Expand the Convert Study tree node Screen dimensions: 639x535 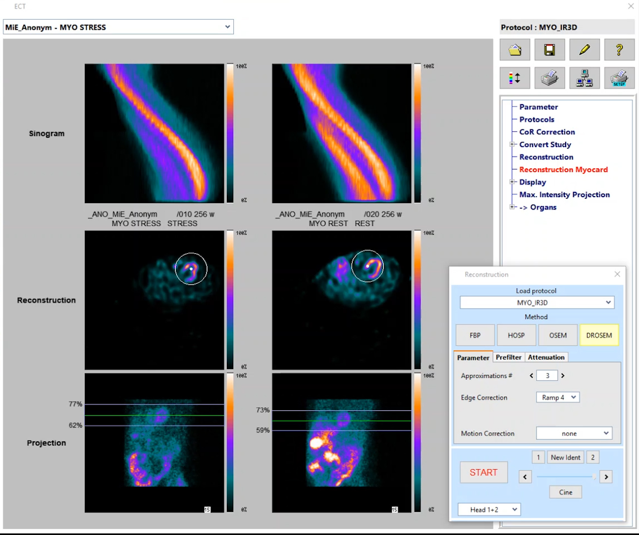[512, 145]
